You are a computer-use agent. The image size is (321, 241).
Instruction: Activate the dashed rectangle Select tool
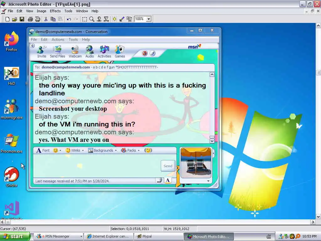click(84, 19)
